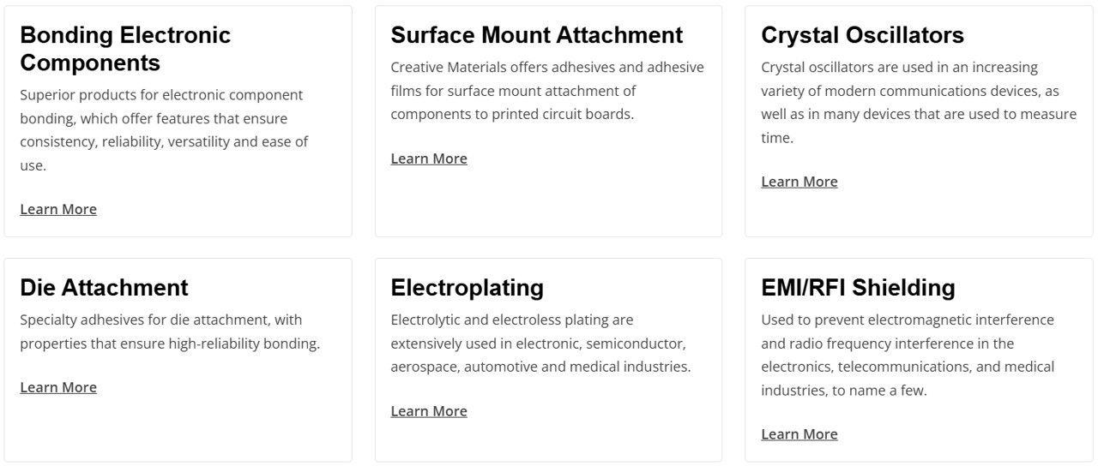Click the electromagnetic interference description text
Screen dimensions: 1098x466
click(x=907, y=355)
